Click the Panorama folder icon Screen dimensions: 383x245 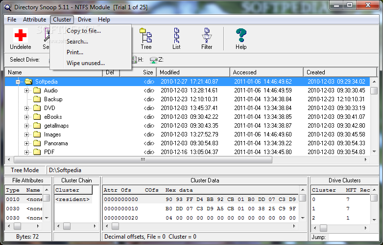37,143
